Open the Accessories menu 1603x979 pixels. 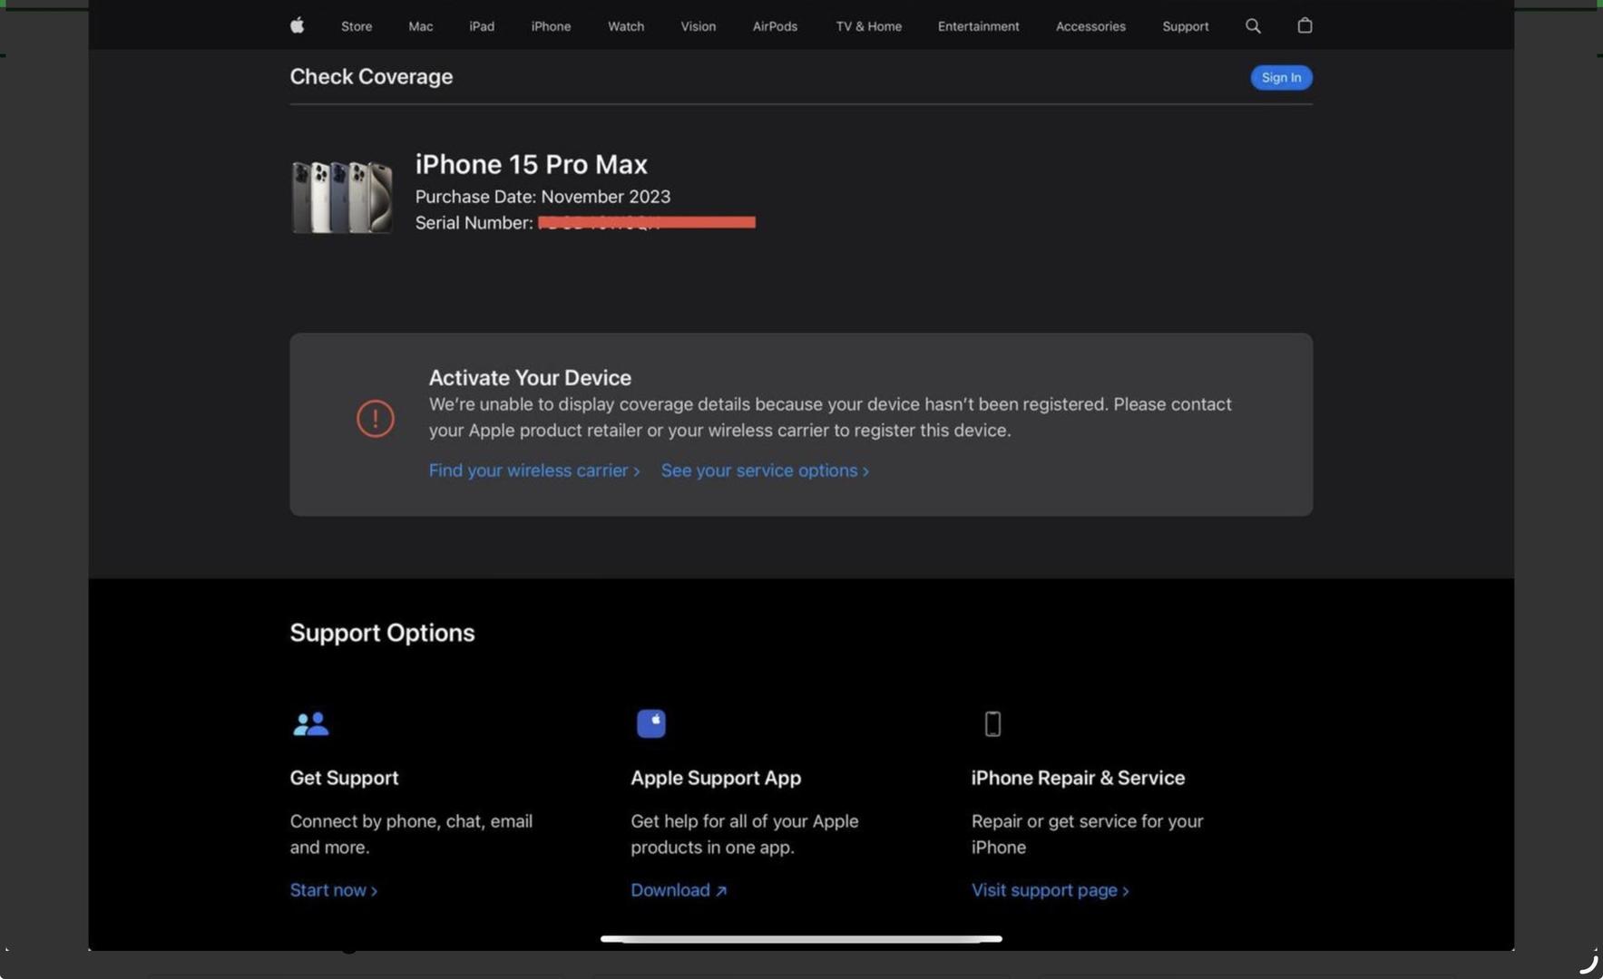click(1090, 26)
